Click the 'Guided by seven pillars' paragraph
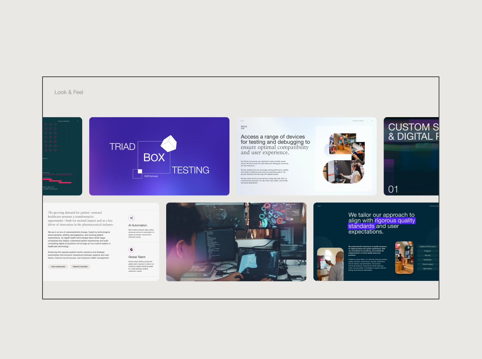The image size is (482, 359). click(x=368, y=265)
